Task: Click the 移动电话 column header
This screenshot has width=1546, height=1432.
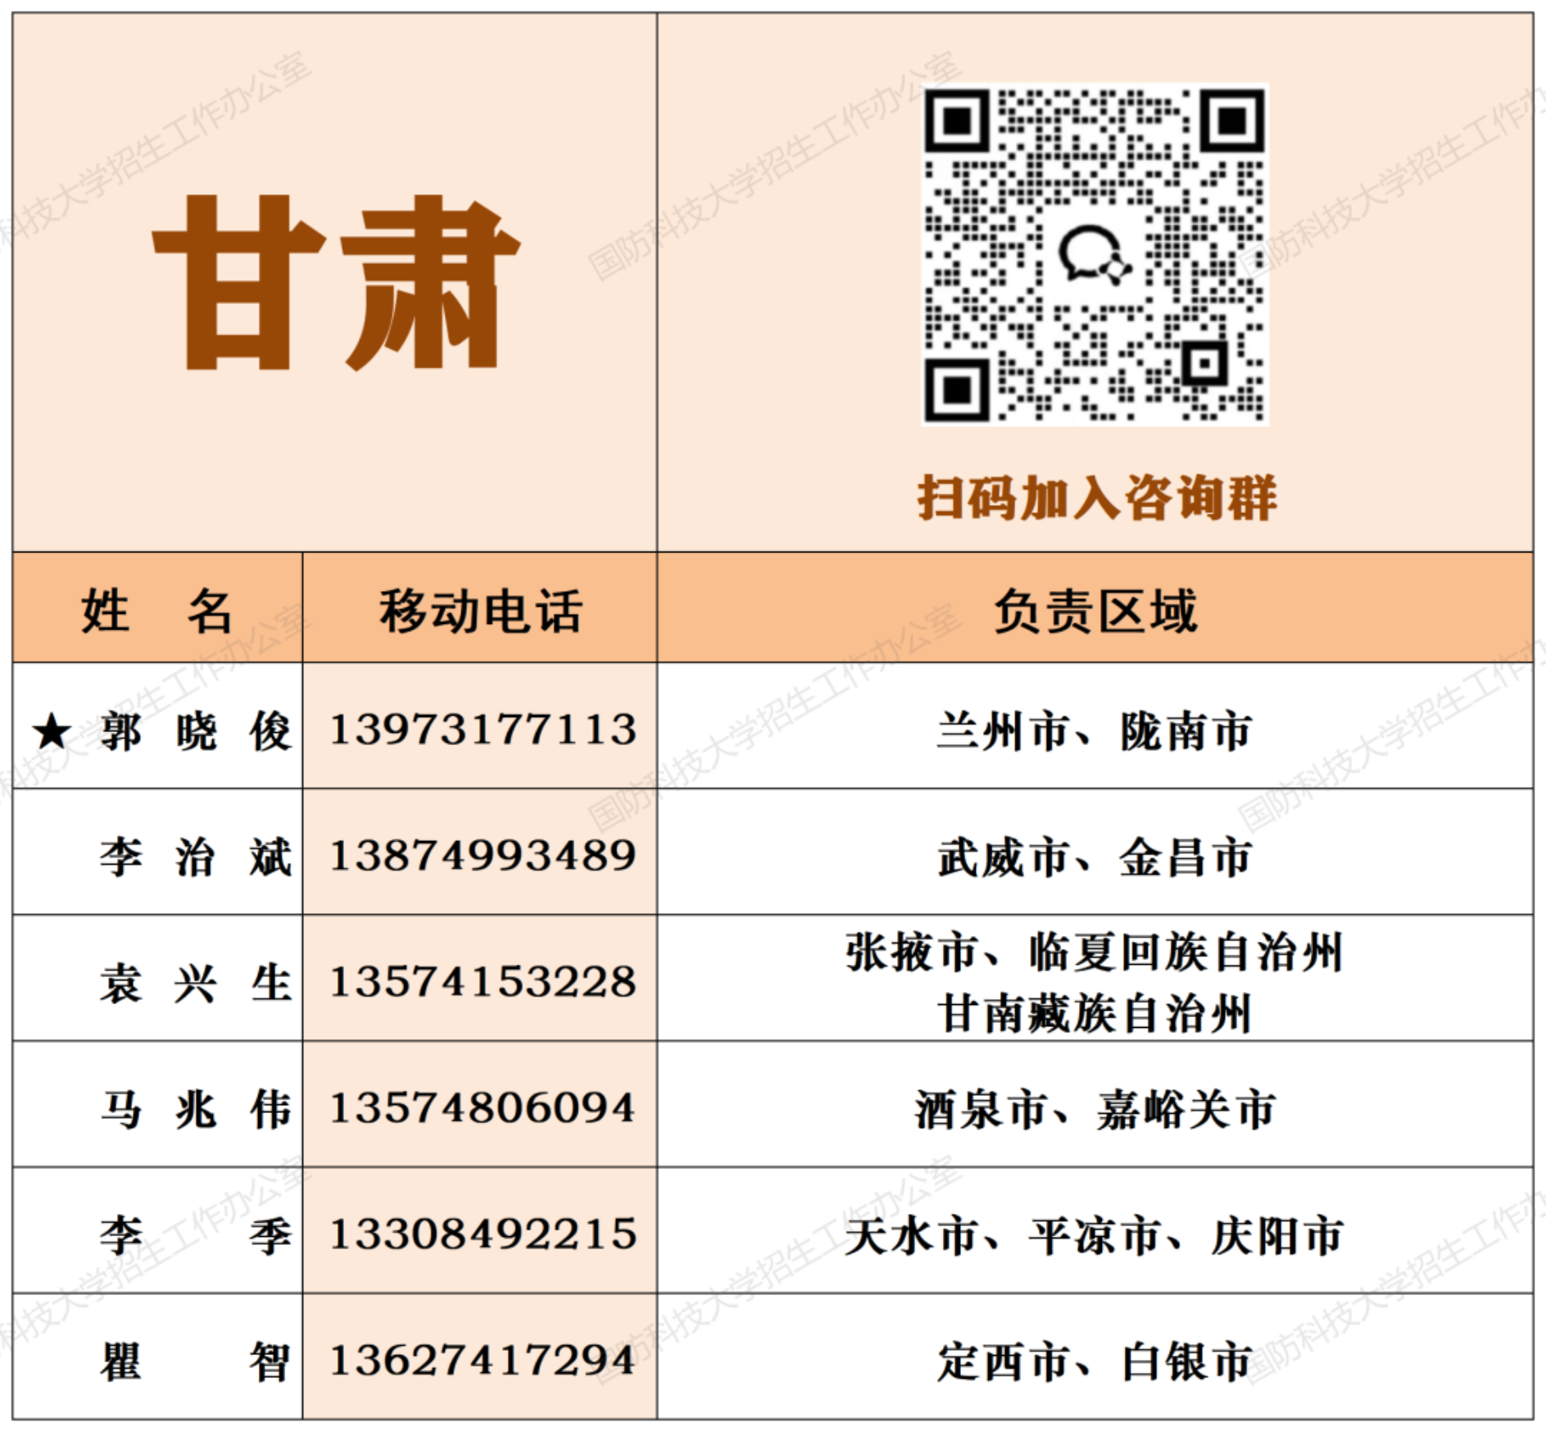Action: click(x=480, y=611)
